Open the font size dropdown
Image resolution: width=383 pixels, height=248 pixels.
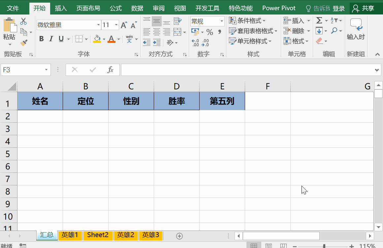116,25
